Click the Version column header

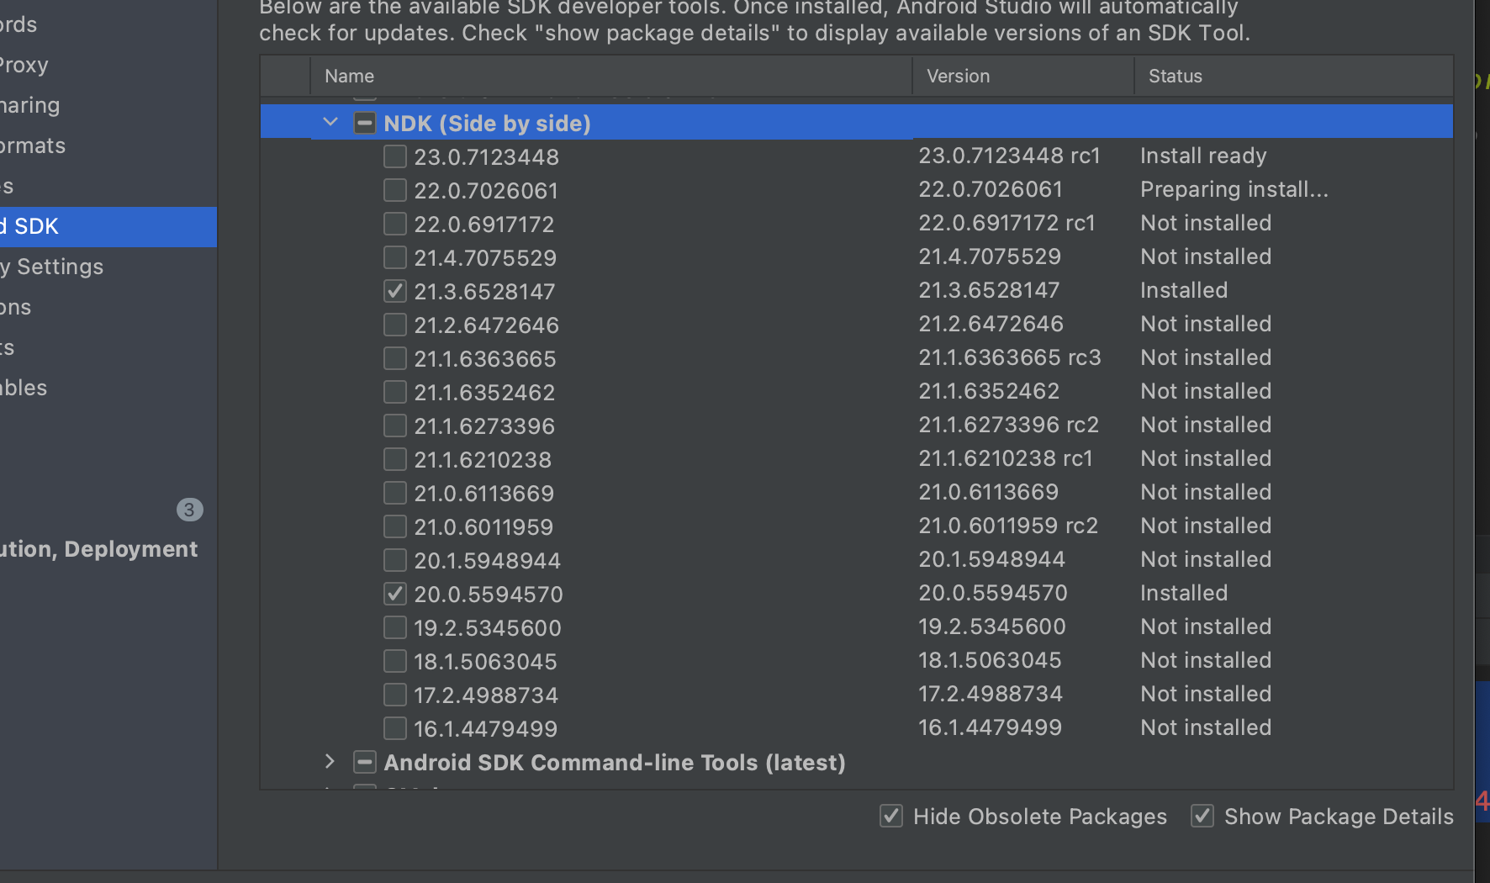coord(958,76)
